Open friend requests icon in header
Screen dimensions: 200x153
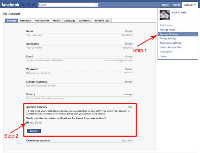point(24,5)
